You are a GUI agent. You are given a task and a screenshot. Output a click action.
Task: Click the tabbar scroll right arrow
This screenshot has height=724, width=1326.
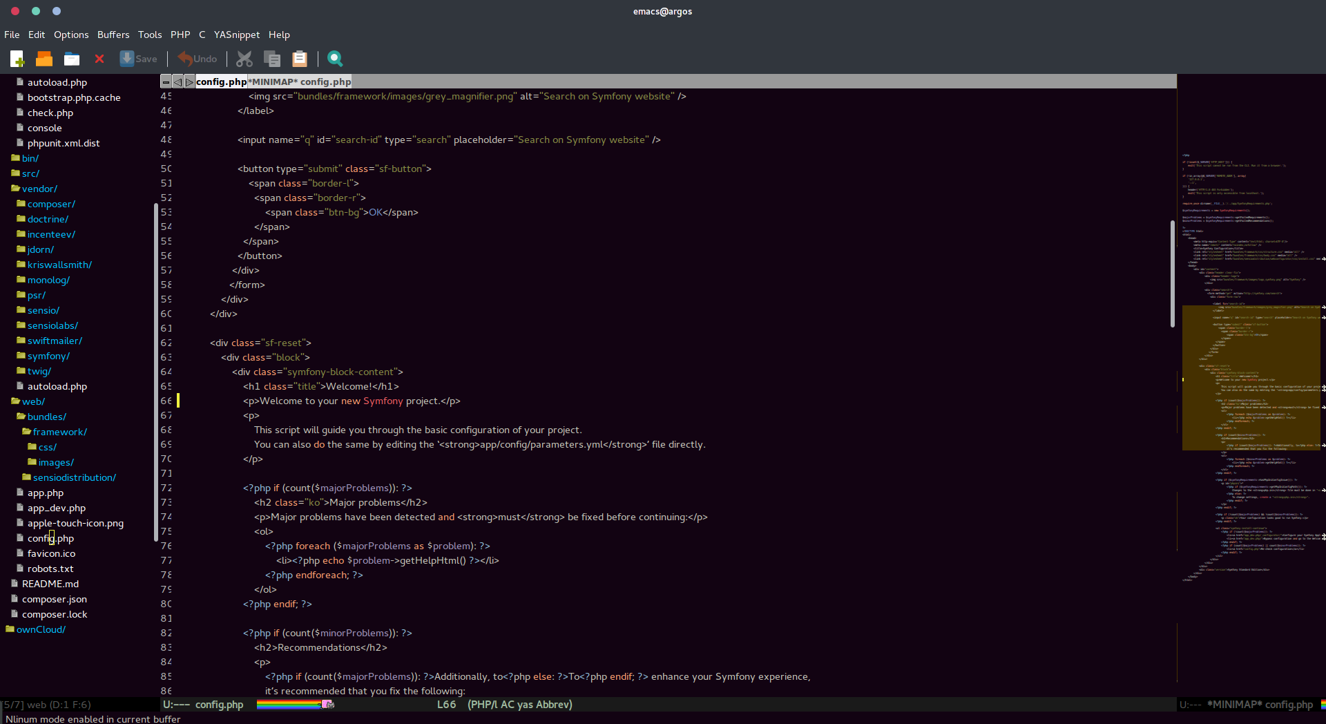[x=189, y=82]
